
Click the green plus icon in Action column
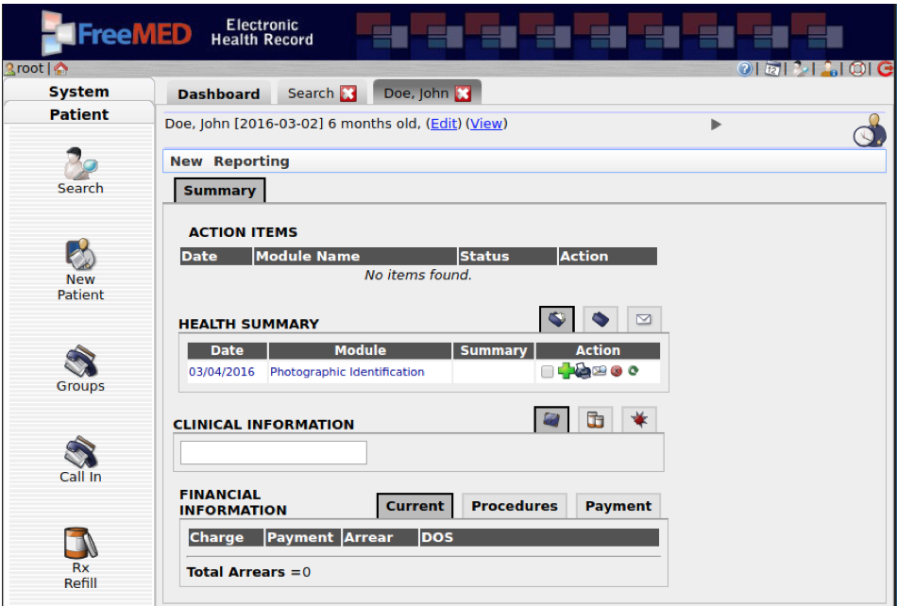click(566, 372)
